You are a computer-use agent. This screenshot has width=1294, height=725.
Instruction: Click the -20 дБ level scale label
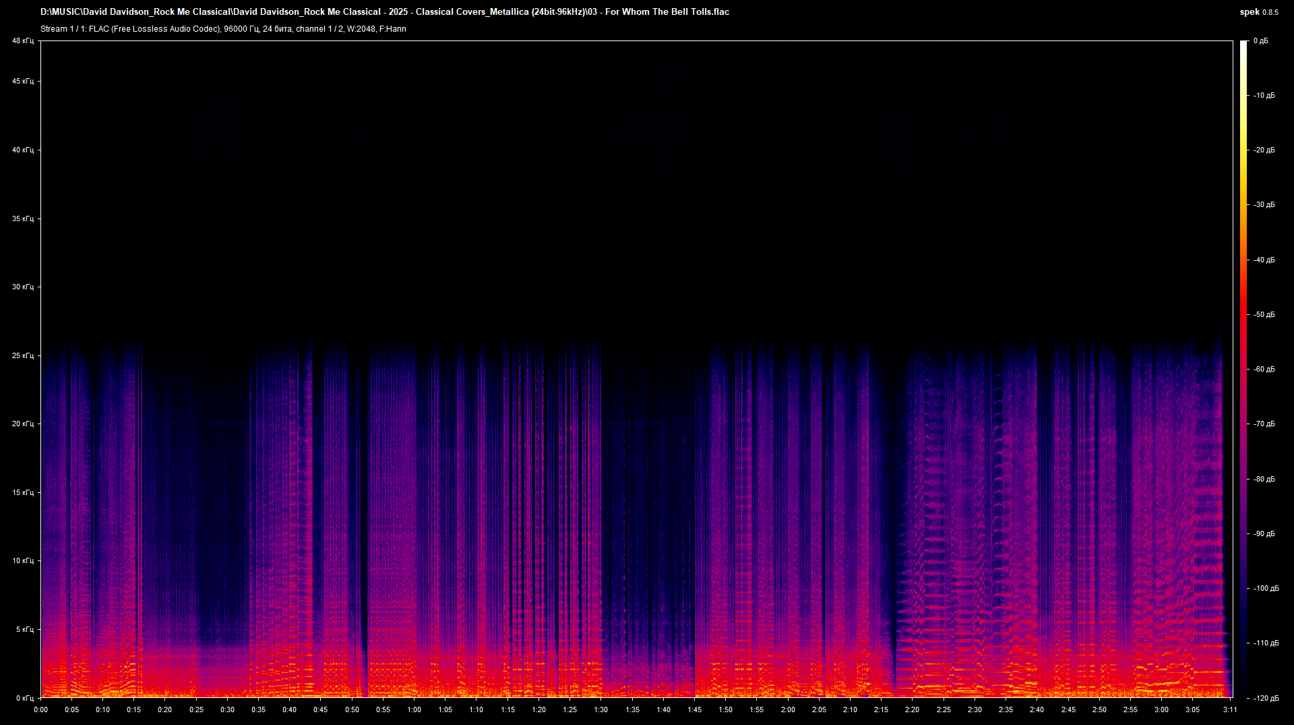[1264, 150]
